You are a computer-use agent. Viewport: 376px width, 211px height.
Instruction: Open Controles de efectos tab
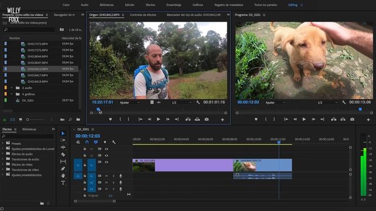143,15
